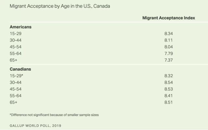The image size is (208, 130).
Task: Click the 8.11 index value
Action: pos(168,40)
